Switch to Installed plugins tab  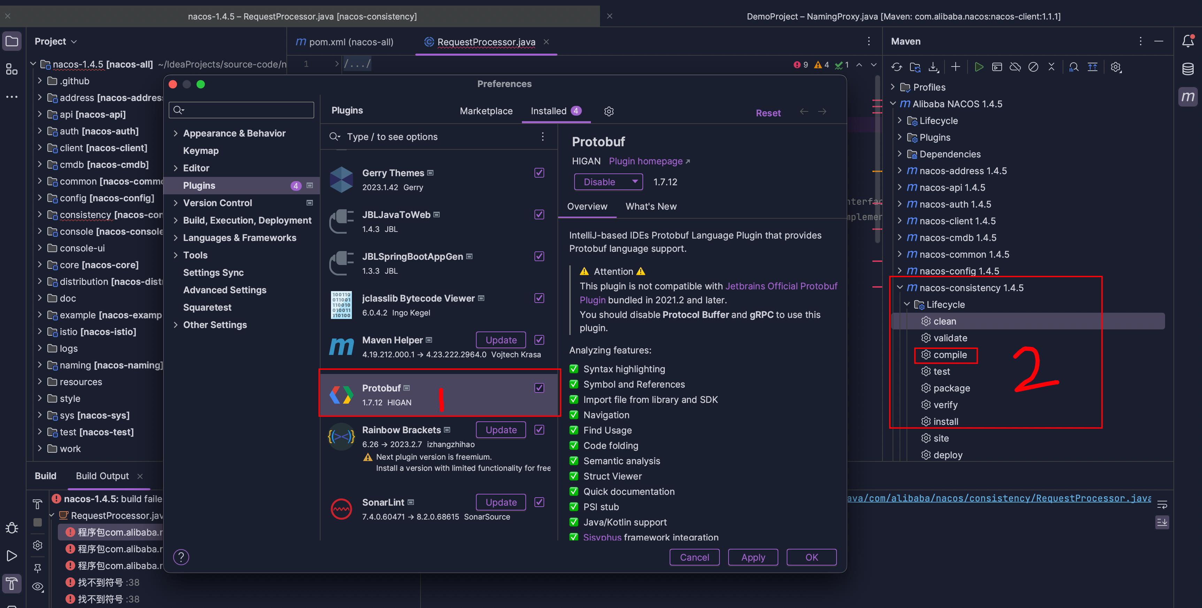pos(556,111)
